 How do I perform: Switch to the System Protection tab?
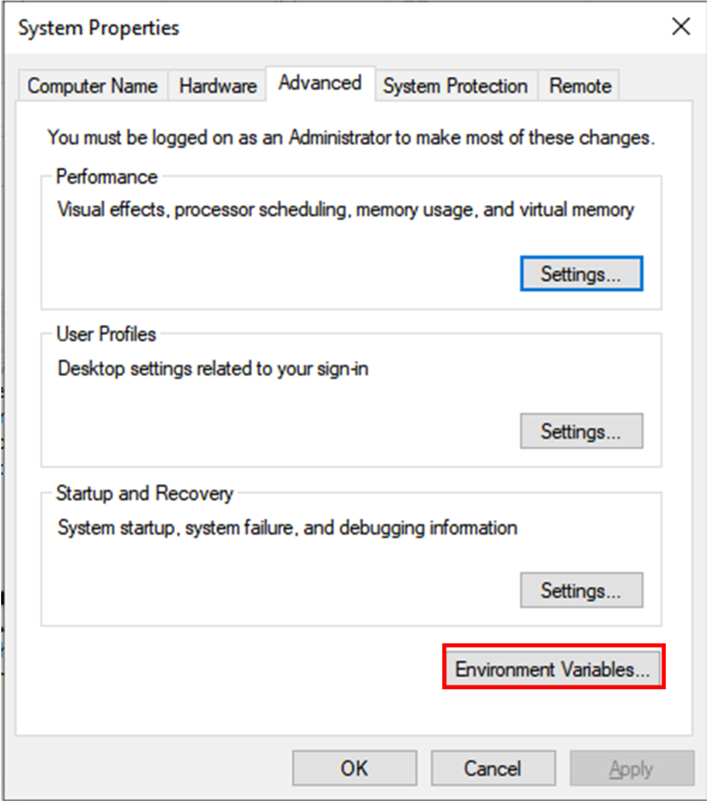point(455,86)
